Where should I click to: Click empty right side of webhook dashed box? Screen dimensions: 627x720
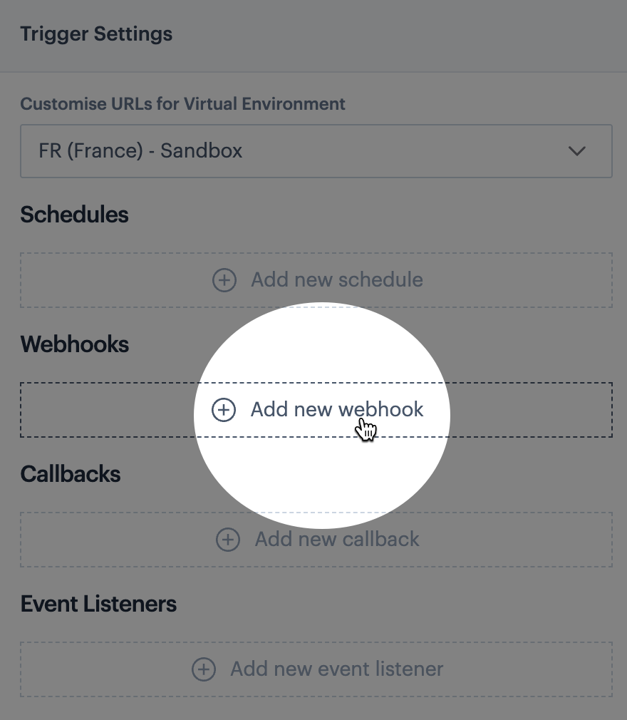[541, 410]
